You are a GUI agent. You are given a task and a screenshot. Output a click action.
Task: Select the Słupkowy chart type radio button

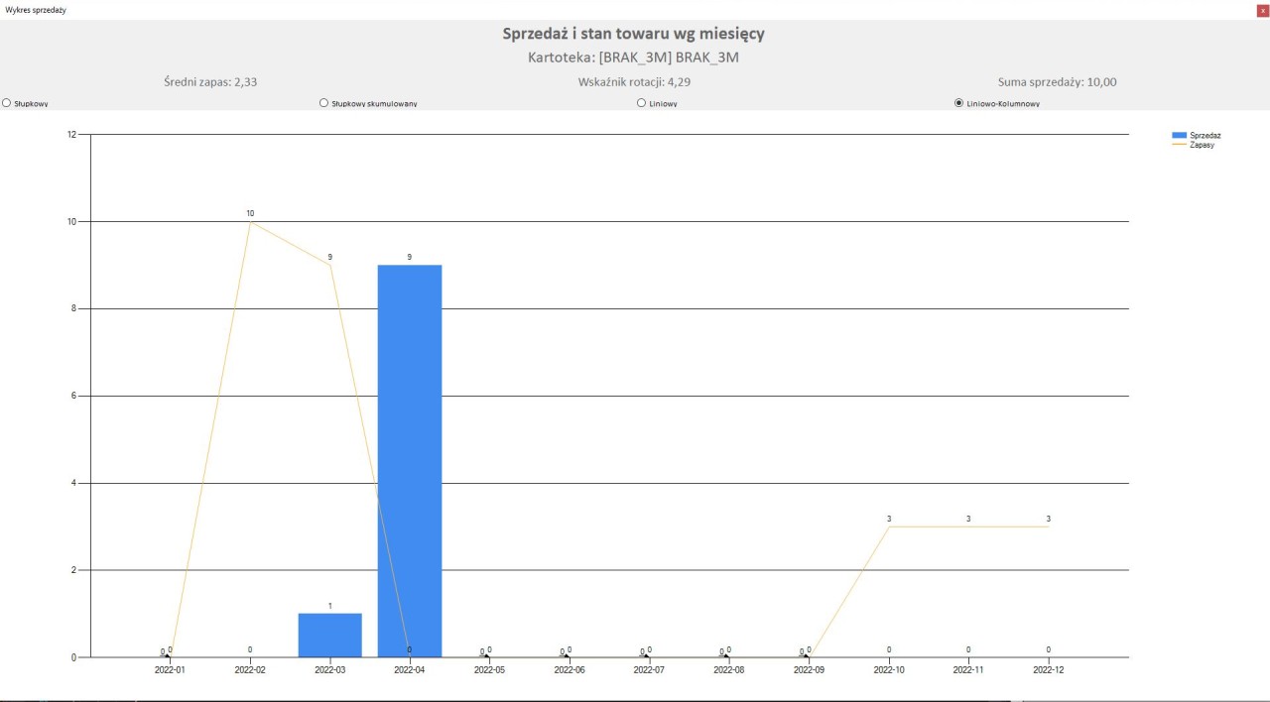click(7, 103)
